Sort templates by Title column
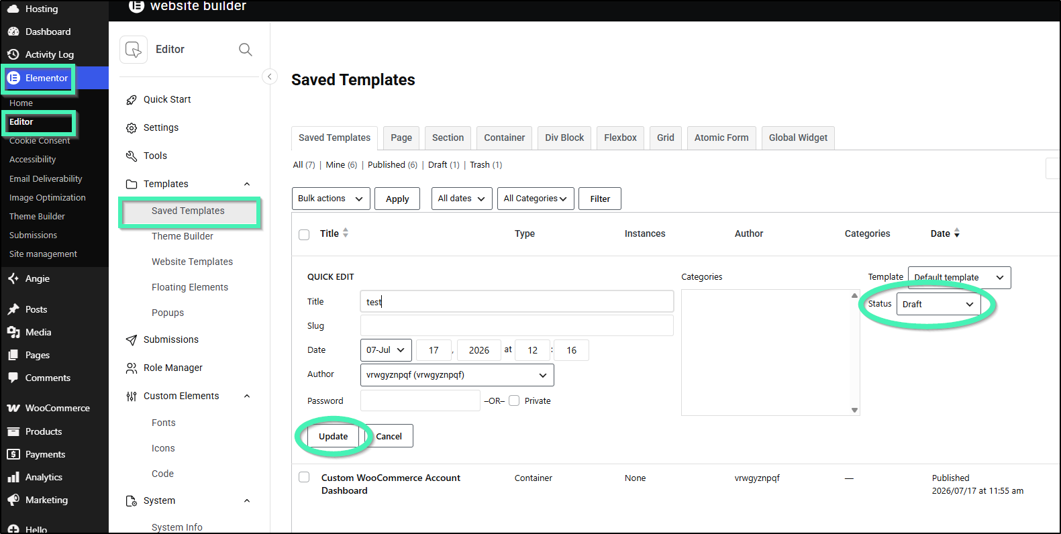The image size is (1061, 534). pyautogui.click(x=334, y=233)
